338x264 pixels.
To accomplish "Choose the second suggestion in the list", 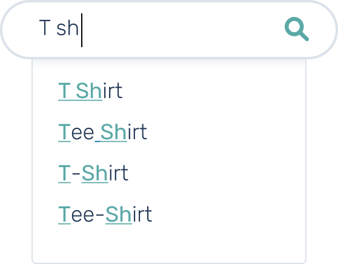I will [102, 131].
